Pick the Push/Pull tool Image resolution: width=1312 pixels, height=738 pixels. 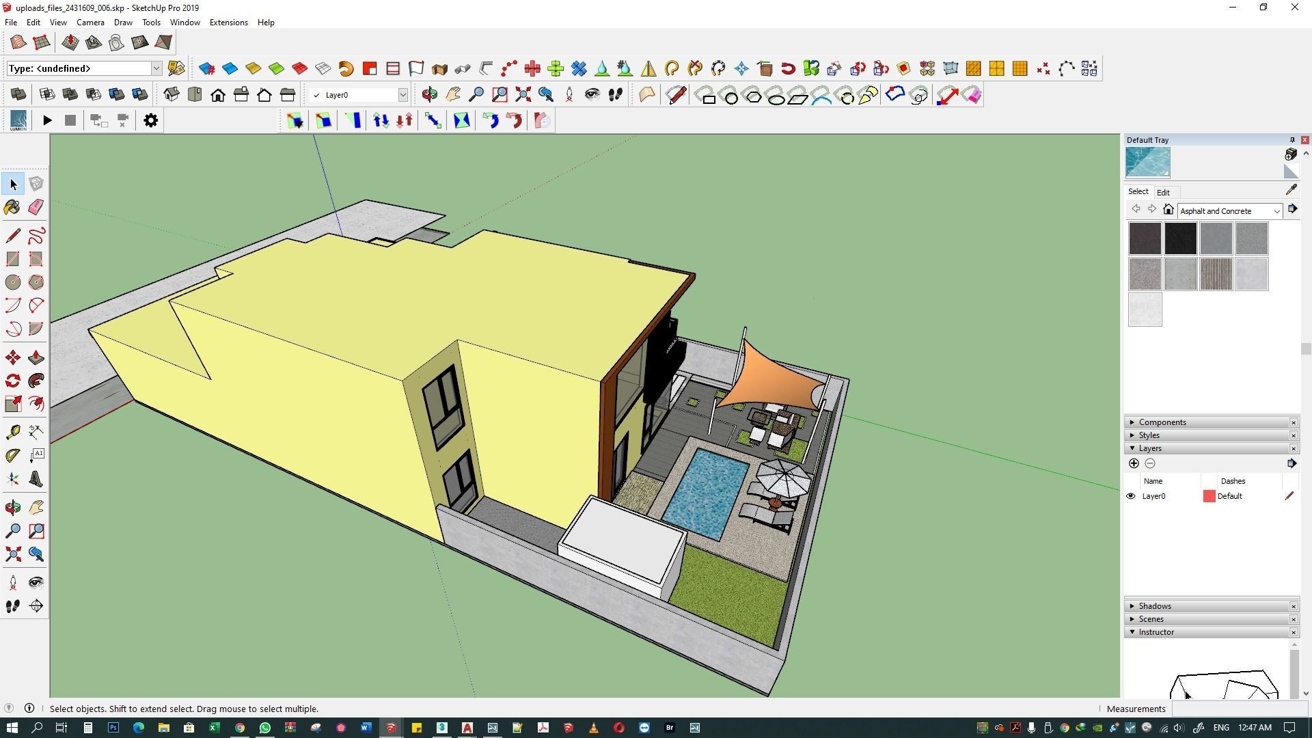click(x=36, y=357)
